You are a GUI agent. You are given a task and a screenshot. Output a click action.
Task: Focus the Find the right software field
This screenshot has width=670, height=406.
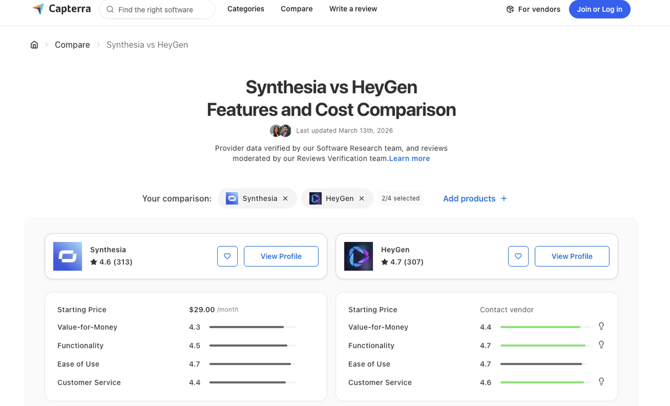pos(157,9)
